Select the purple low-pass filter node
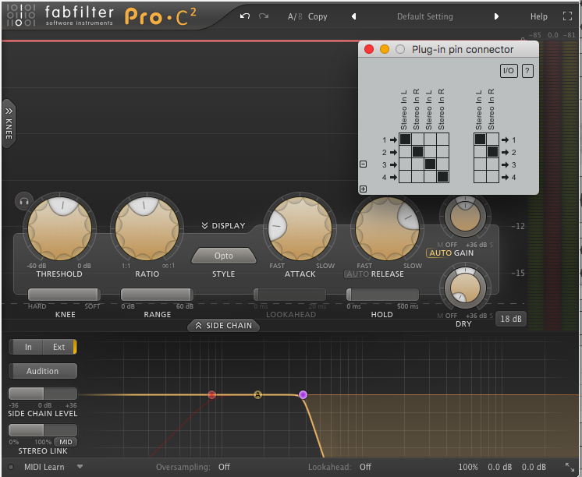Viewport: 582px width, 477px height. click(303, 394)
